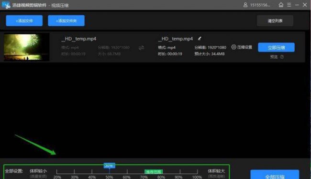311x179 pixels.
Task: Close the video compression window
Action: click(x=305, y=5)
